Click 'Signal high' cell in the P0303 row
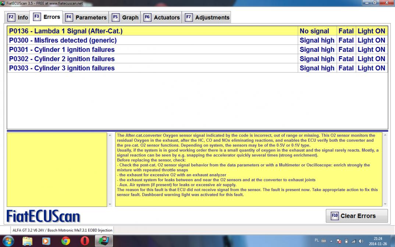Image resolution: width=395 pixels, height=247 pixels. (x=317, y=68)
